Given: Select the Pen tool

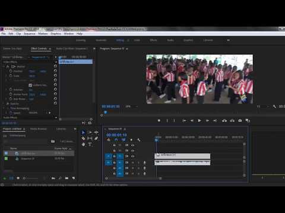Looking at the screenshot, I should pos(96,138).
